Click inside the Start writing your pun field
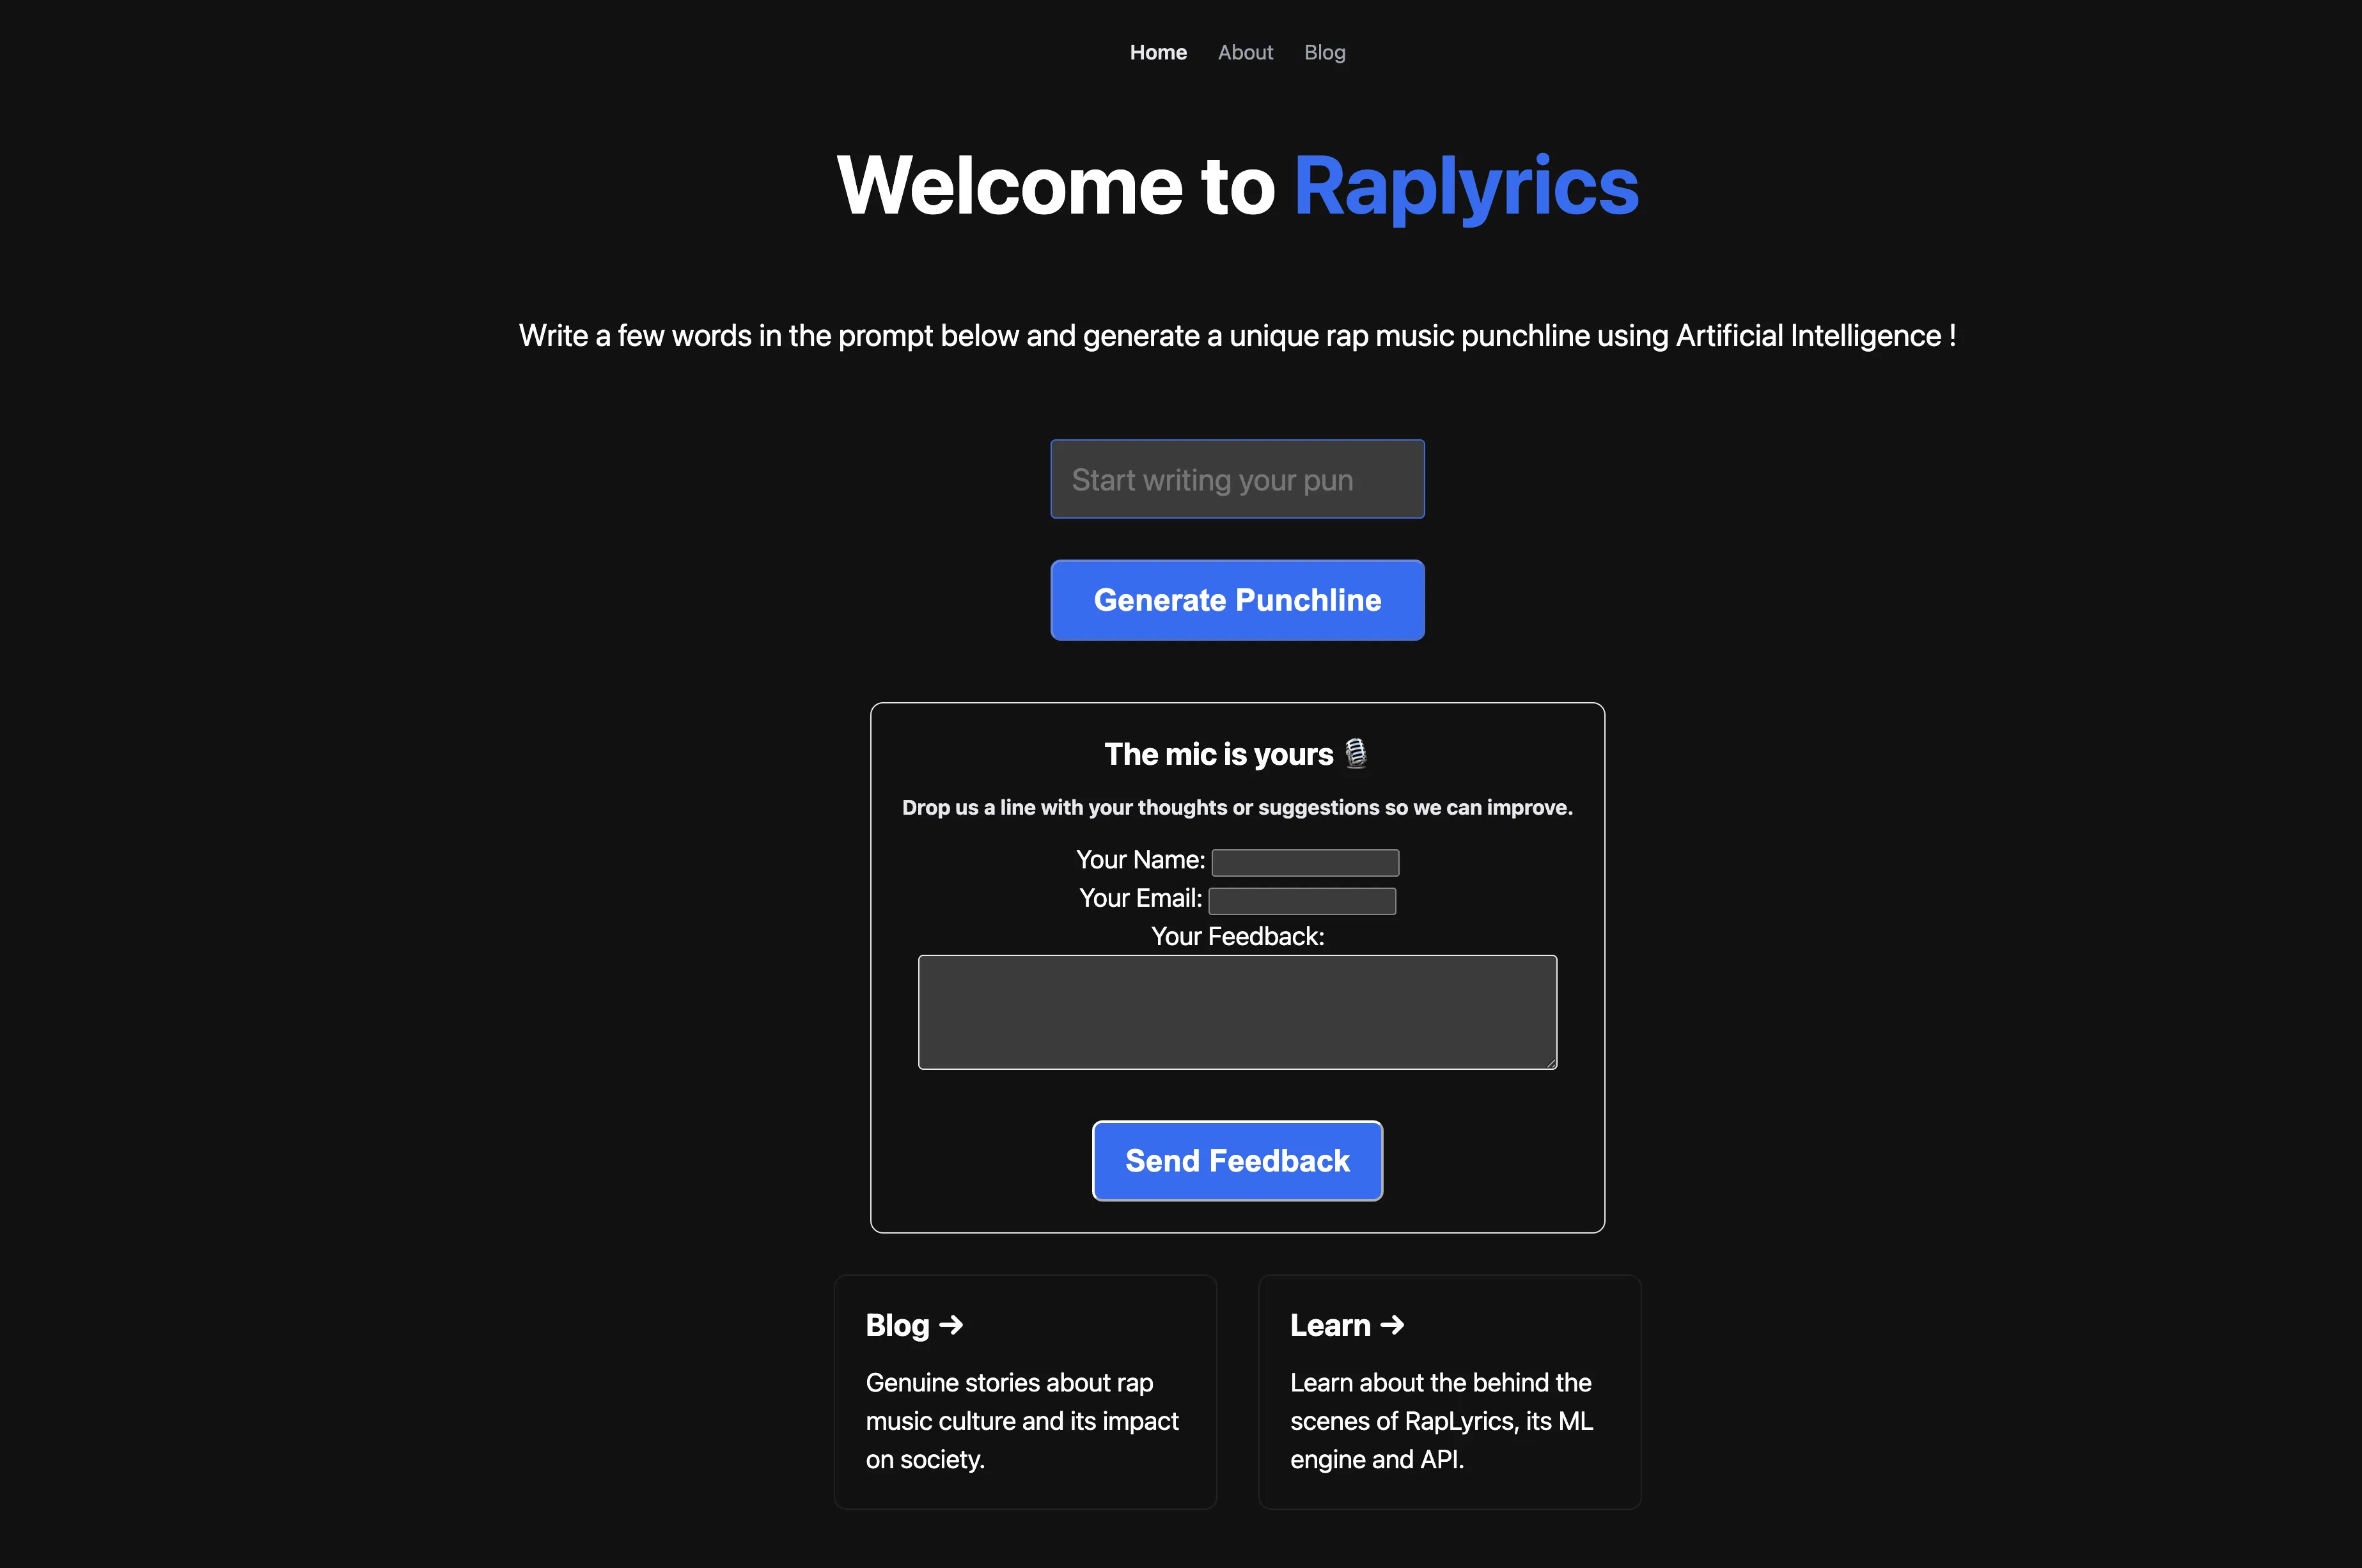2362x1568 pixels. click(1237, 479)
